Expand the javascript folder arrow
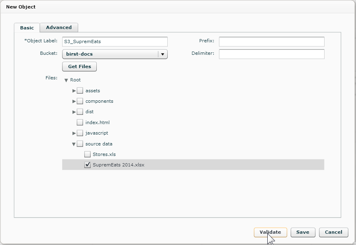 tap(74, 133)
